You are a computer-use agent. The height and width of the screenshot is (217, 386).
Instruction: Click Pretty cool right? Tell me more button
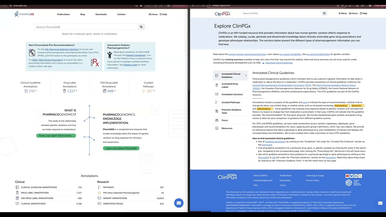(56, 136)
